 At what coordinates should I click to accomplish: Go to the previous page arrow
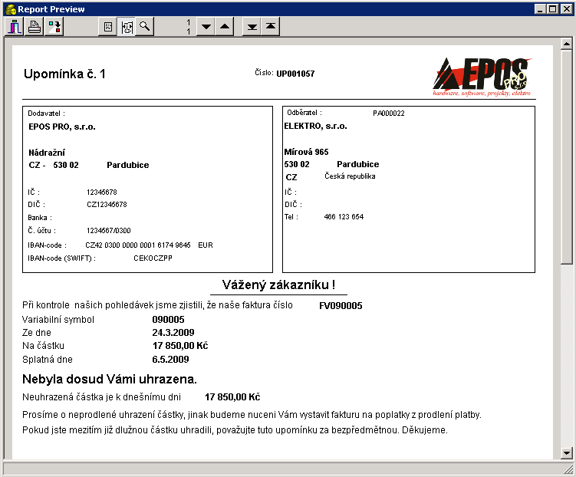(223, 27)
